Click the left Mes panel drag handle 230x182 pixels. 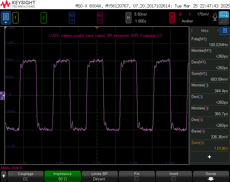[192, 31]
